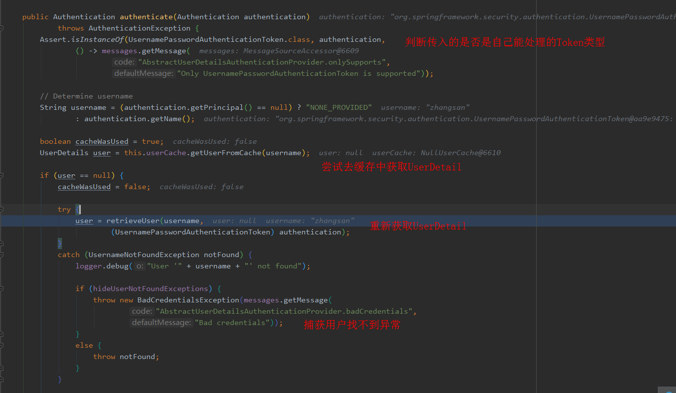Image resolution: width=676 pixels, height=393 pixels.
Task: Select 'AuthenticationException' in the throws clause
Action: 139,28
